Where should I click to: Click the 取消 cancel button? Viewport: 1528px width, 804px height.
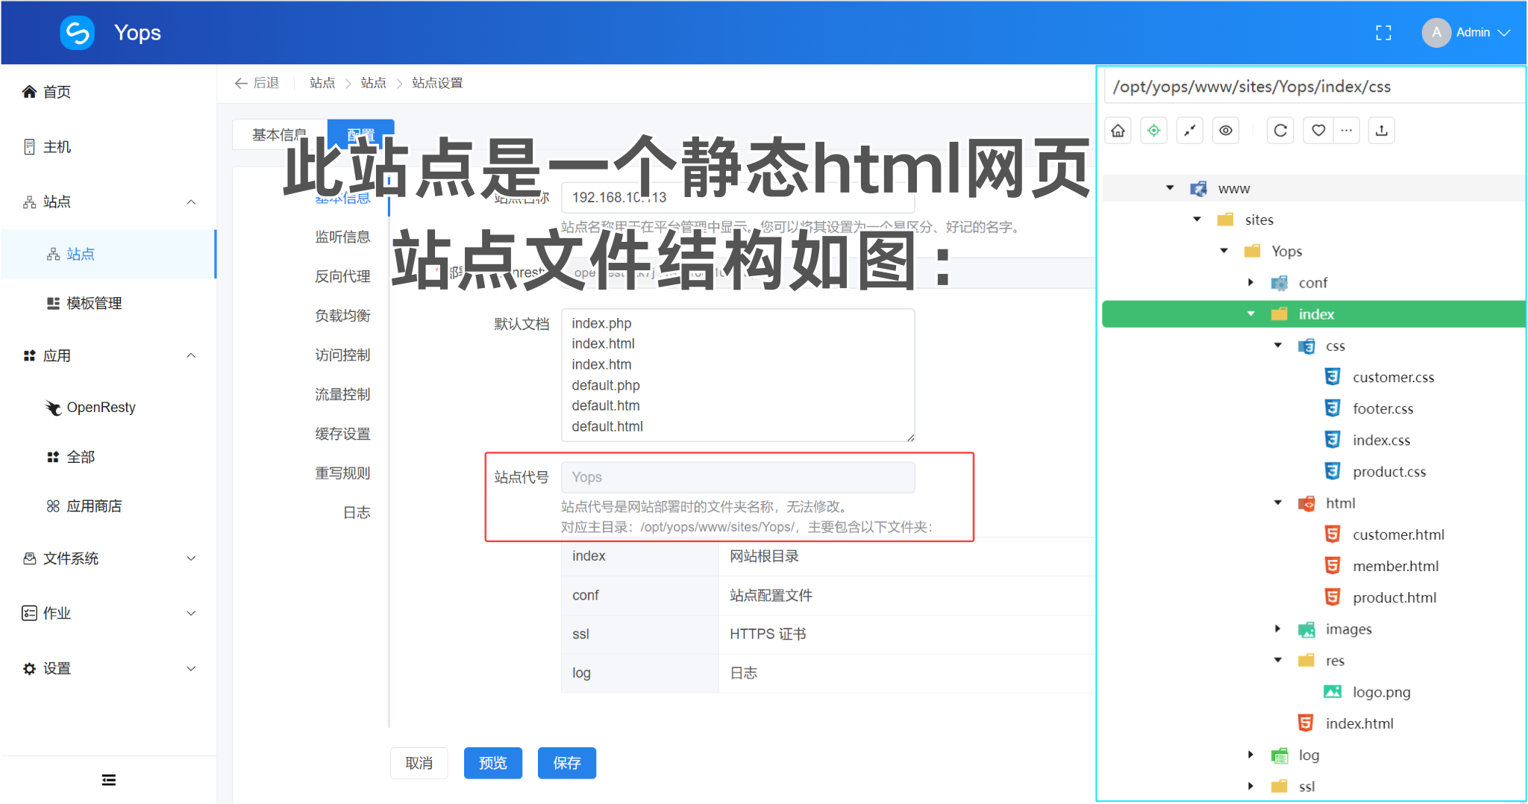[419, 763]
